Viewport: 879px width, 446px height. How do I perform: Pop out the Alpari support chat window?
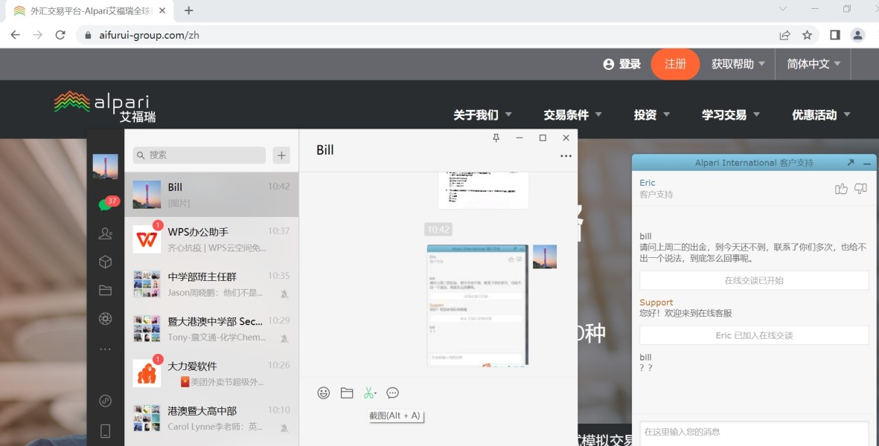(851, 163)
